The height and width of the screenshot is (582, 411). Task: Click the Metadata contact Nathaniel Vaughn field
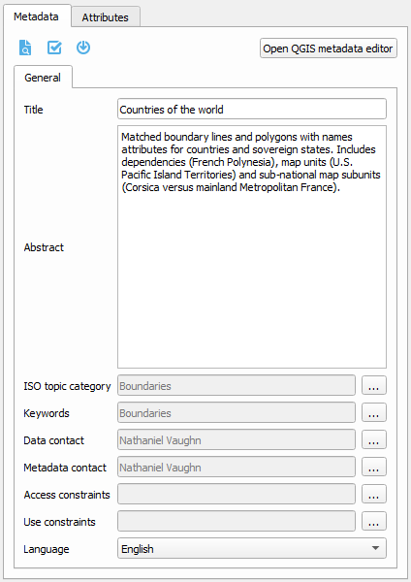tap(237, 467)
